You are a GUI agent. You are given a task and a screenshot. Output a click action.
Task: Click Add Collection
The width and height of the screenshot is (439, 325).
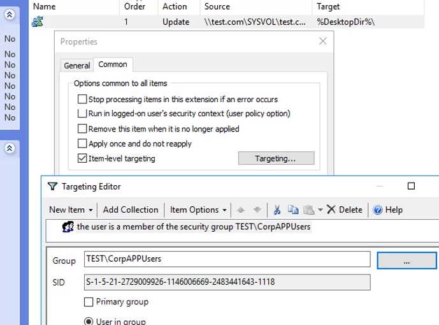point(131,209)
